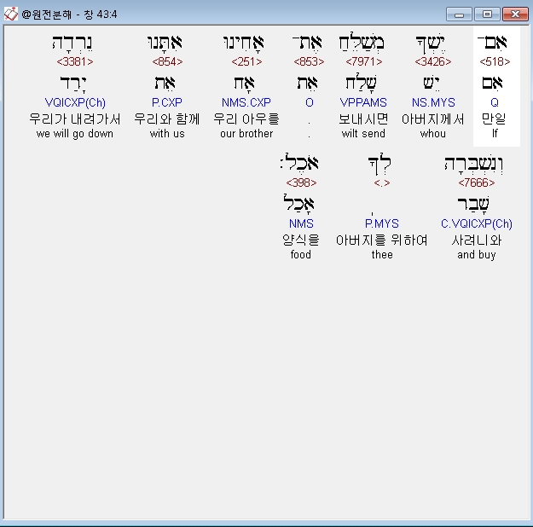Click Strong's number <518>
The image size is (533, 527).
[x=495, y=61]
